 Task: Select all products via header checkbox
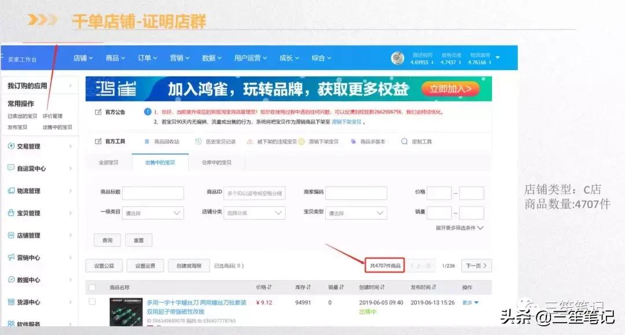[x=91, y=287]
